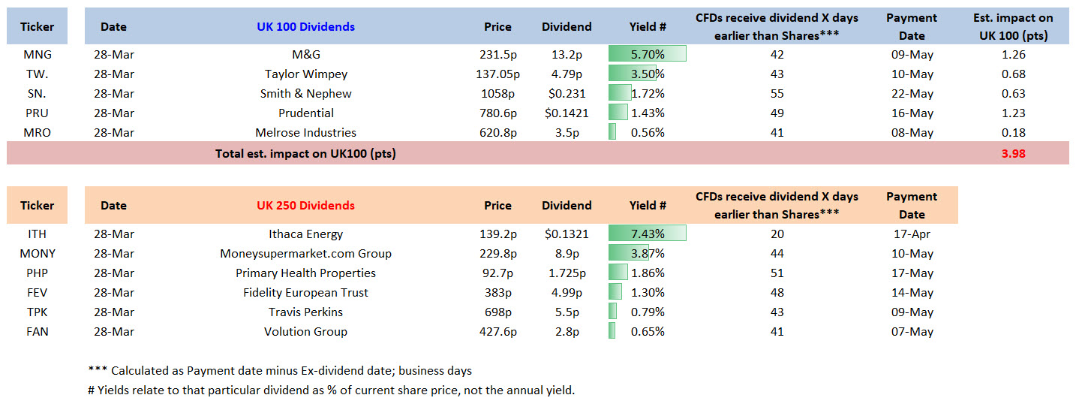This screenshot has width=1076, height=407.
Task: Select the Moneysupermarket.com Group cell
Action: pos(305,253)
